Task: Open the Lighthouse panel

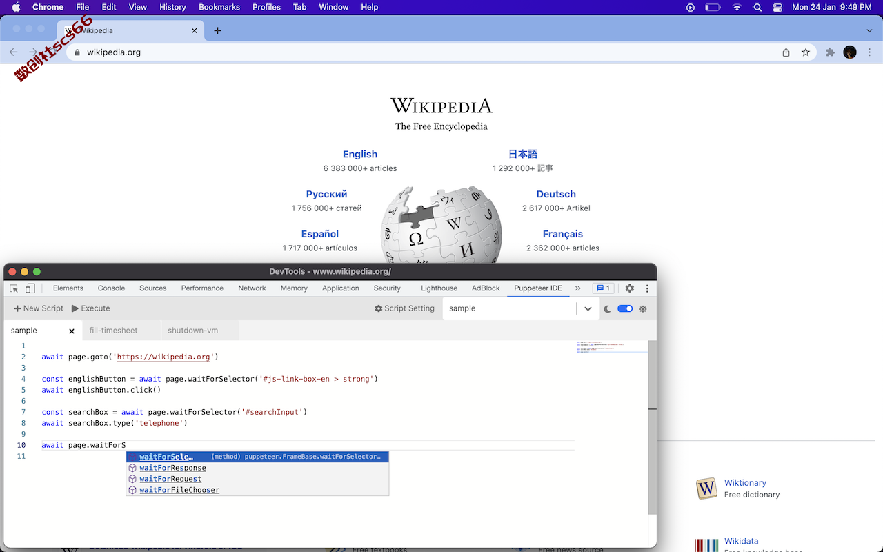Action: point(439,288)
